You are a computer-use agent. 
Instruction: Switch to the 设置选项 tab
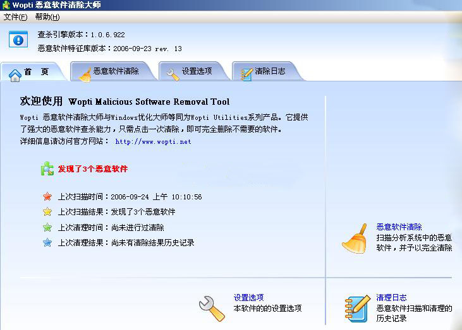point(193,72)
